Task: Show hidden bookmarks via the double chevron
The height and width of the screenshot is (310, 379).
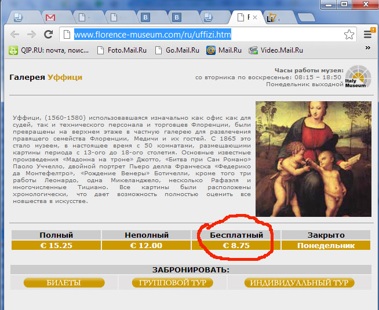Action: [x=368, y=48]
